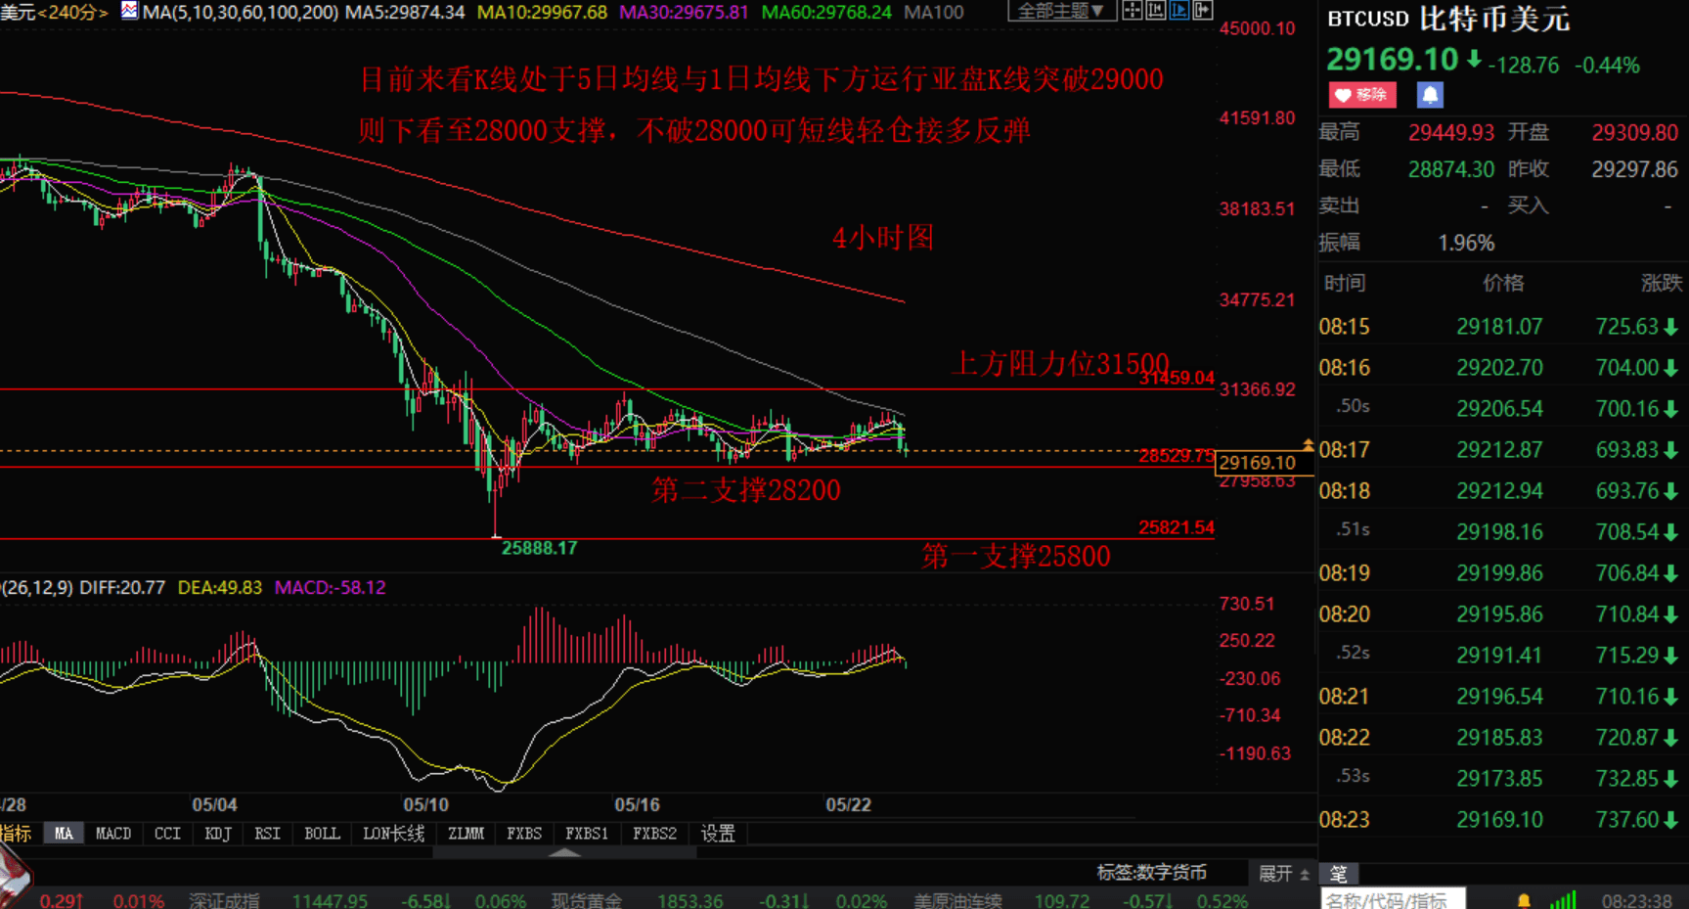This screenshot has width=1689, height=909.
Task: Click the left axis scale adjustment icon
Action: 1156,11
